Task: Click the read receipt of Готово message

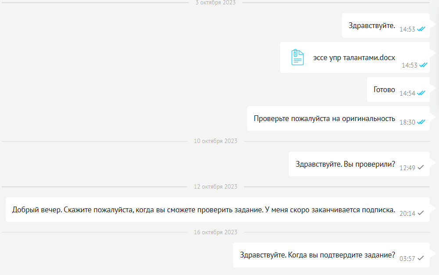Action: coord(421,93)
